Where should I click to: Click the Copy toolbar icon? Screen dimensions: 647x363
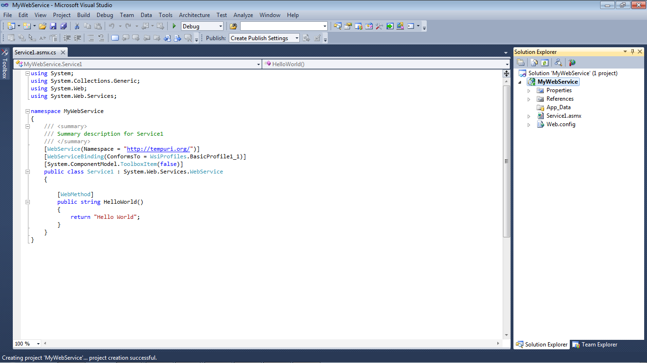(87, 26)
